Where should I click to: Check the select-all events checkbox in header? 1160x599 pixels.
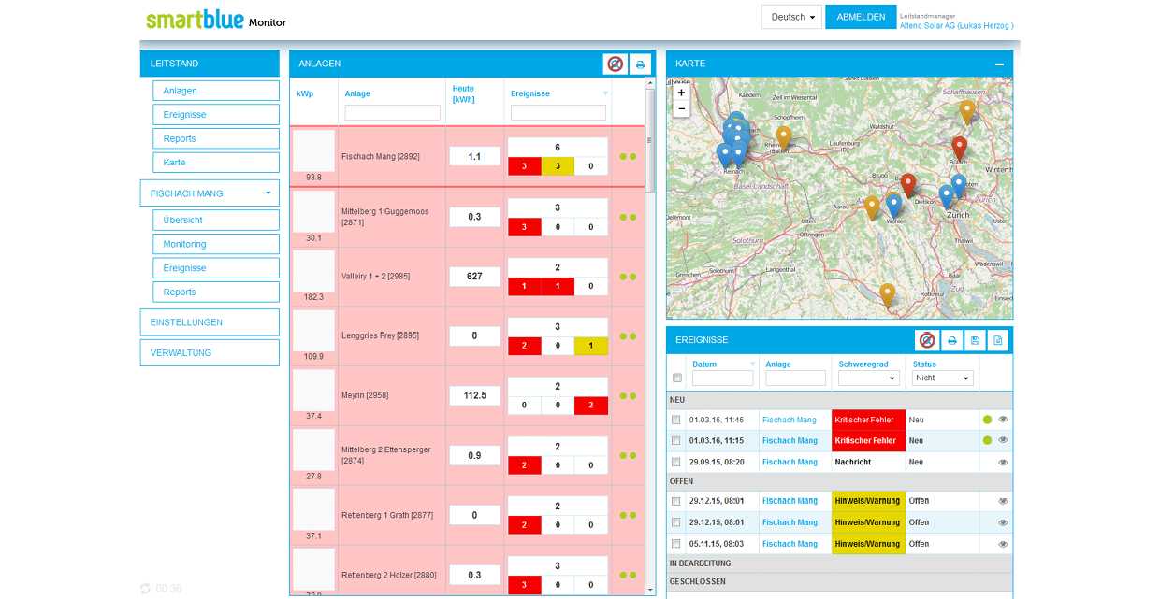(677, 378)
